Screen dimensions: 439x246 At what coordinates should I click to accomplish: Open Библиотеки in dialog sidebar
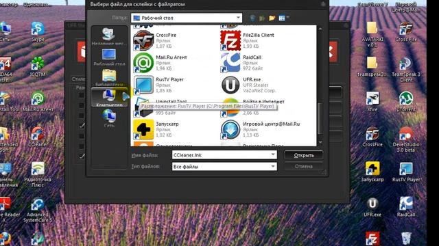109,77
